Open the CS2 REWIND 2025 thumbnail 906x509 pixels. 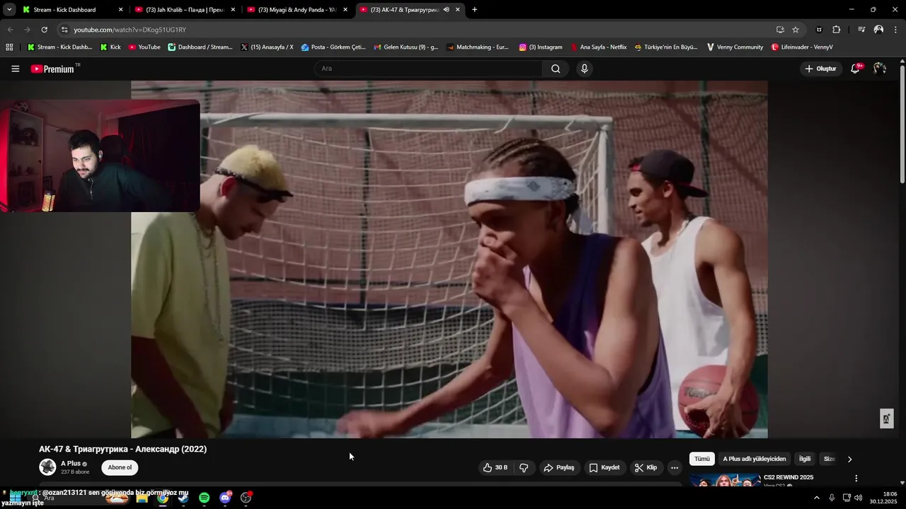pos(725,481)
